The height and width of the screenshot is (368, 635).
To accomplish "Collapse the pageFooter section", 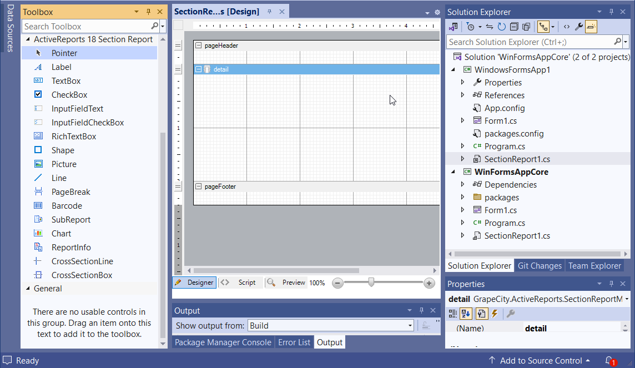I will pos(199,186).
